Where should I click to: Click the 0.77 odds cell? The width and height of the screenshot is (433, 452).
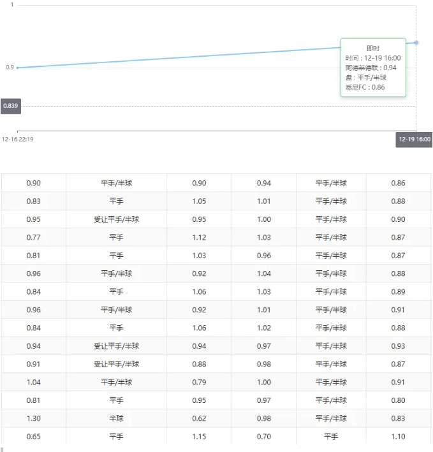click(34, 237)
